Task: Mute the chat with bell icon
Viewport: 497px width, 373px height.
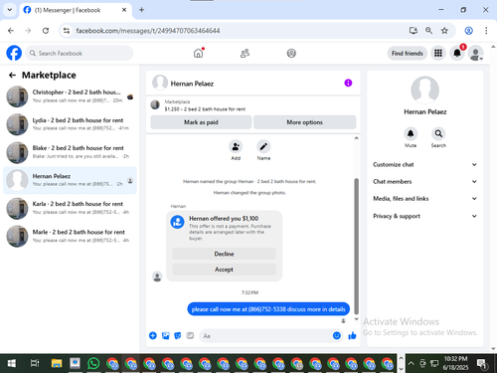Action: (x=411, y=133)
